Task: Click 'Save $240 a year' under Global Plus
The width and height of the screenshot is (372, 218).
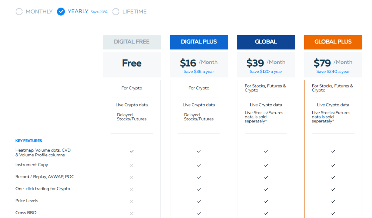Action: pos(333,72)
